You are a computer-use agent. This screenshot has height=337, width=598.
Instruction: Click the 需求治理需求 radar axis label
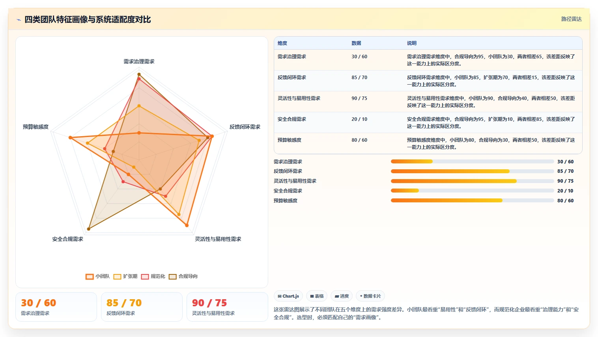139,61
